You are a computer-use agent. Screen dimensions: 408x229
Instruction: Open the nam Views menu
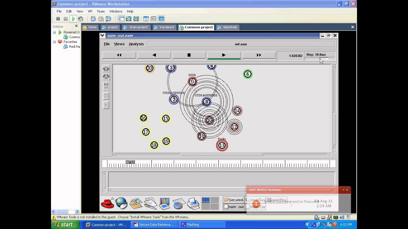pyautogui.click(x=119, y=44)
